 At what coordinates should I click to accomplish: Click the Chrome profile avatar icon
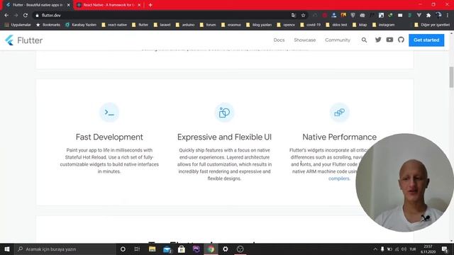tap(438, 15)
